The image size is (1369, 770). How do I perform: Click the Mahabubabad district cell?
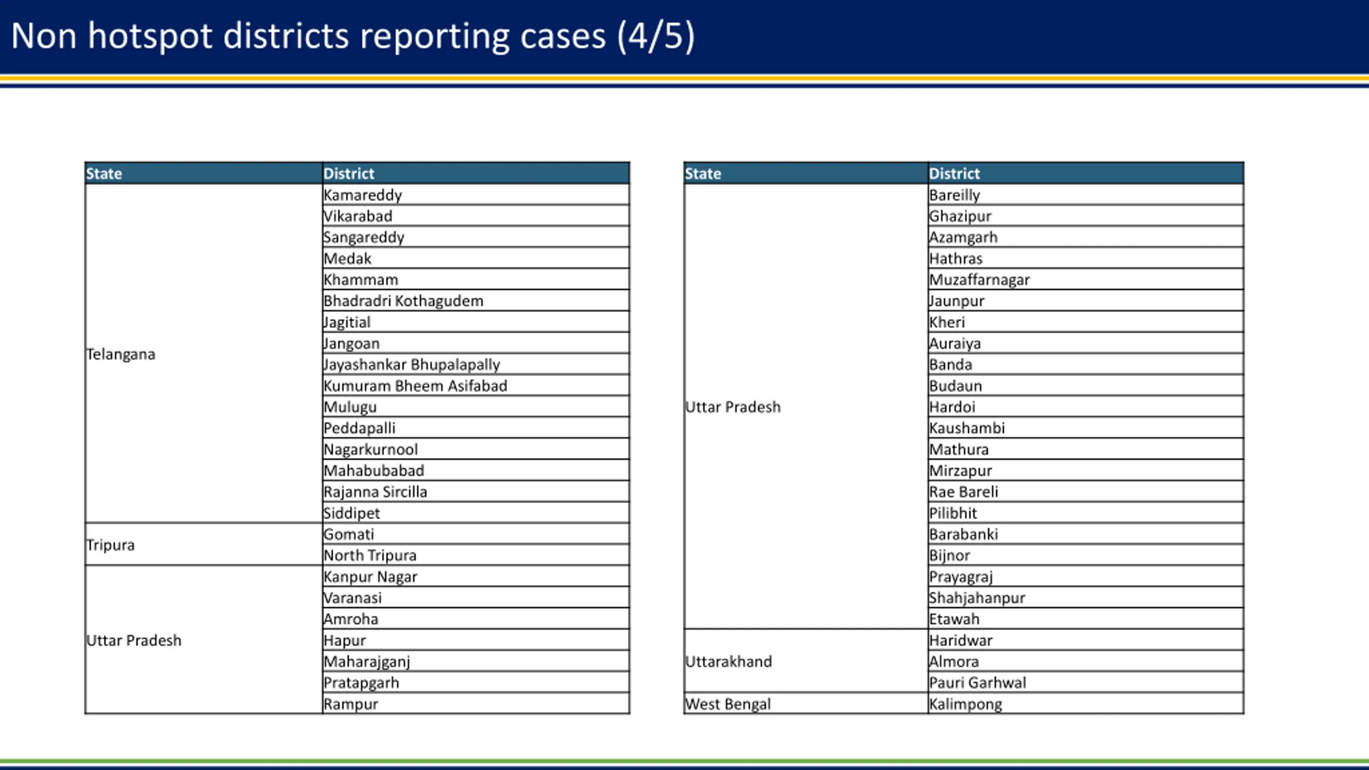pos(476,471)
